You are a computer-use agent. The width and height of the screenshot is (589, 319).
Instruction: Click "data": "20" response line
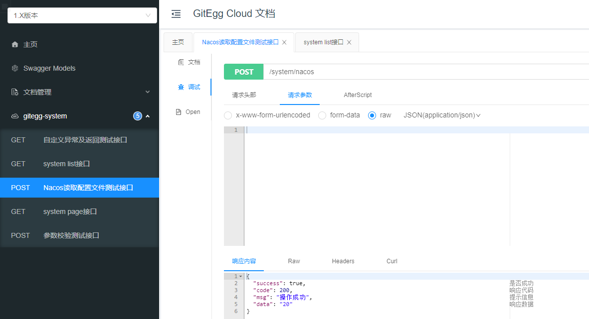pyautogui.click(x=273, y=304)
